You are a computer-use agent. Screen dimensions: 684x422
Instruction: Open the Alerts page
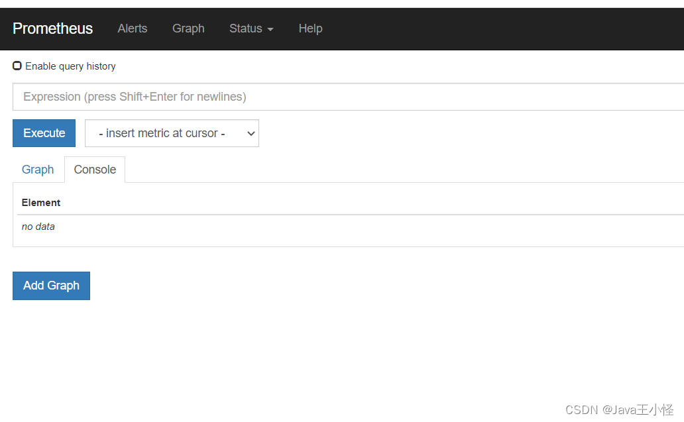point(132,28)
